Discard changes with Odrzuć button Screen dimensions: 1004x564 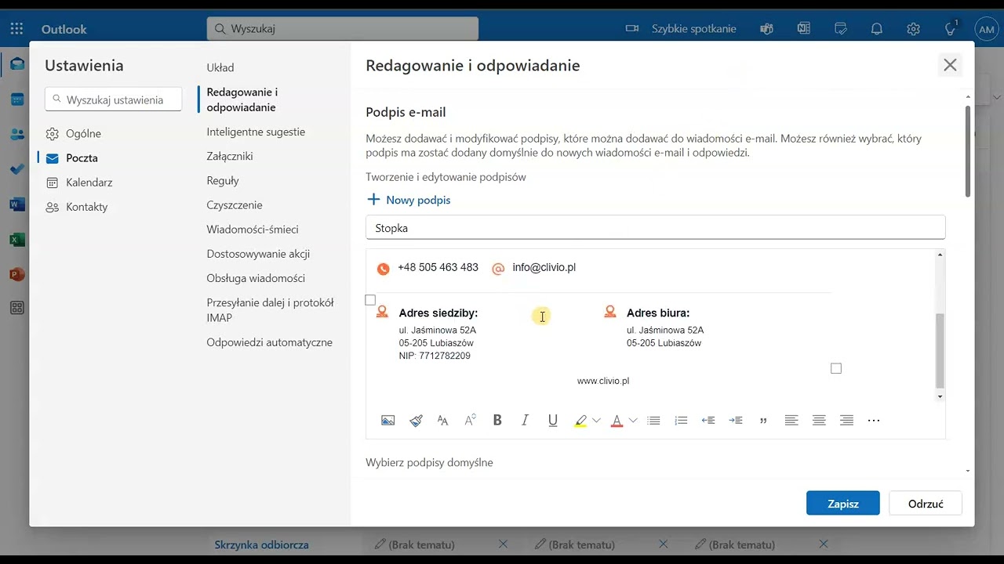click(x=926, y=504)
